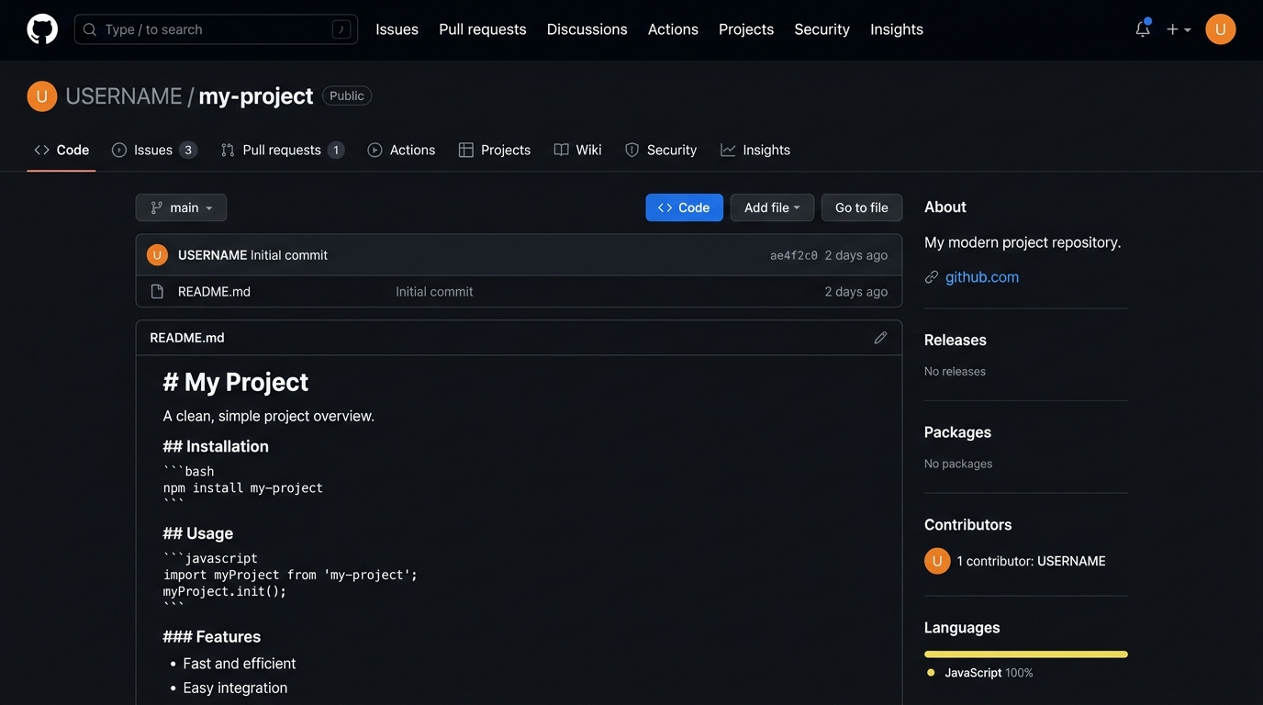Click the GitHub logo icon
This screenshot has height=705, width=1263.
tap(42, 29)
